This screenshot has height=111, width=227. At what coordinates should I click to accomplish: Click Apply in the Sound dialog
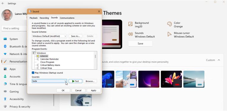tap(94, 90)
